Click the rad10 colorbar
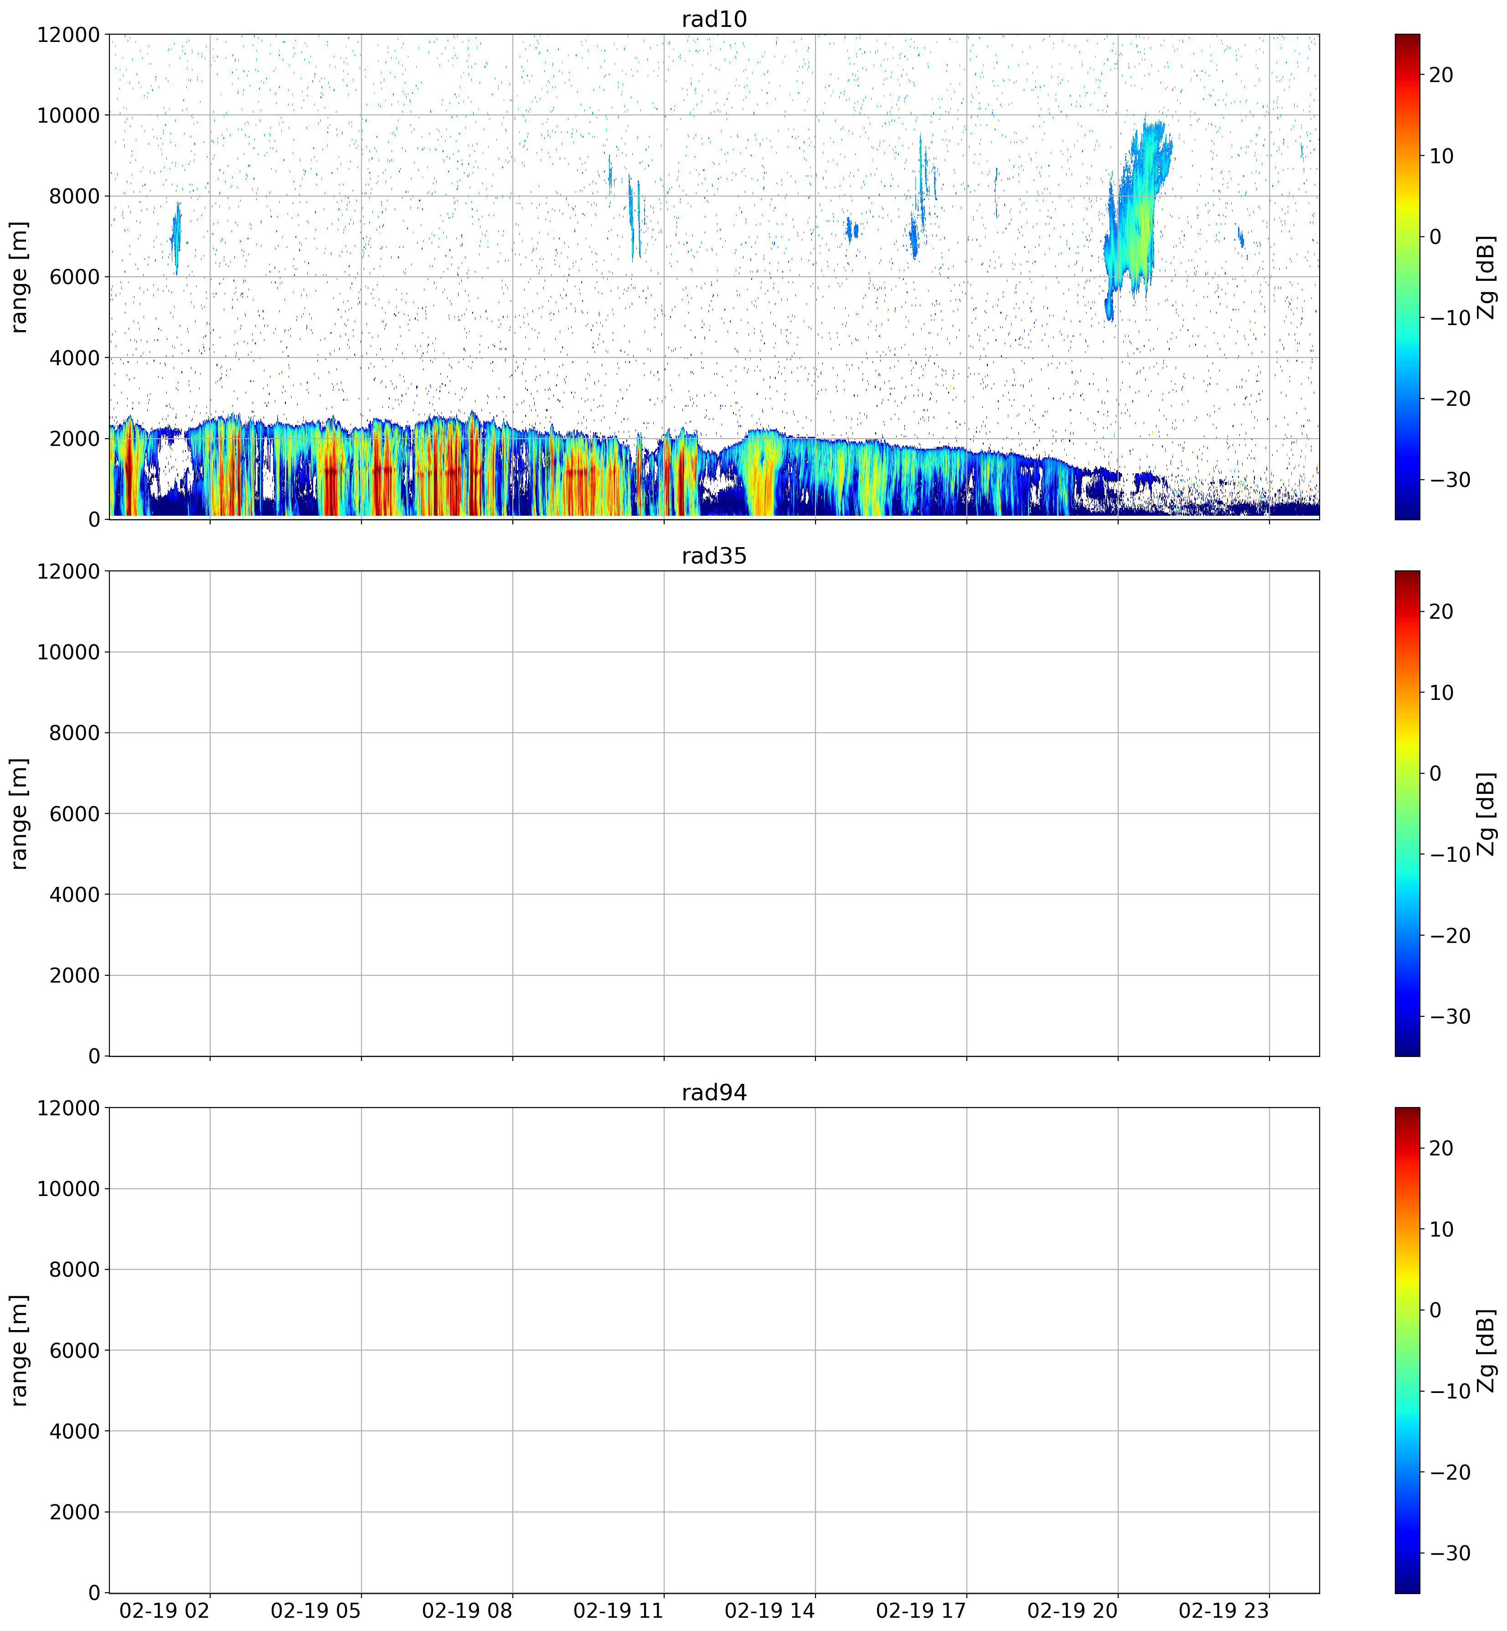Screen dimensions: 1507x1631 tap(1407, 276)
